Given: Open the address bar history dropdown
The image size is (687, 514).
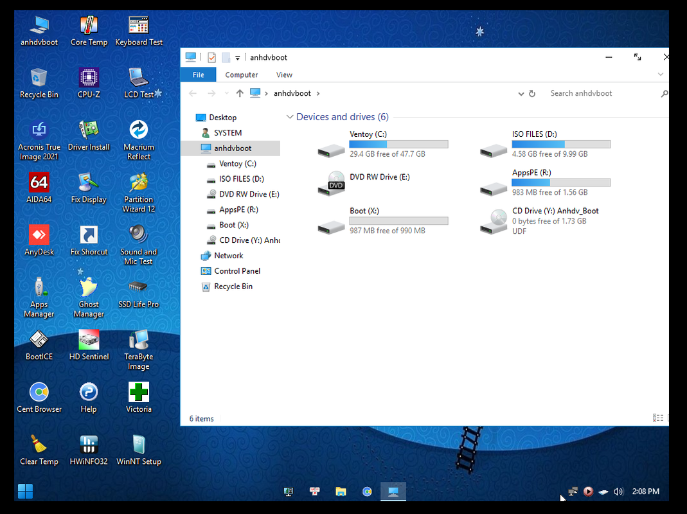Looking at the screenshot, I should click(x=521, y=94).
